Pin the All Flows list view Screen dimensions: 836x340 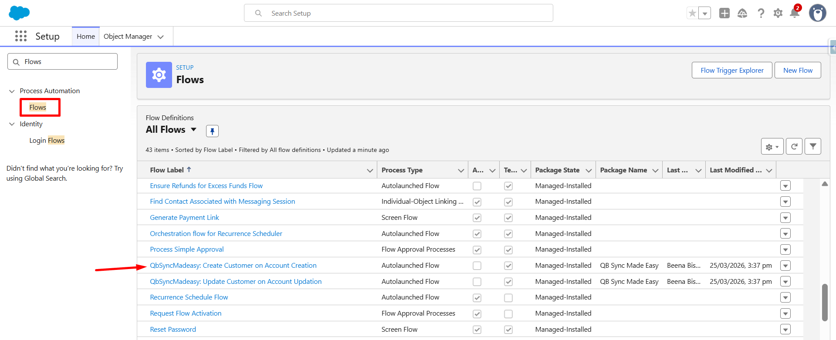point(212,131)
